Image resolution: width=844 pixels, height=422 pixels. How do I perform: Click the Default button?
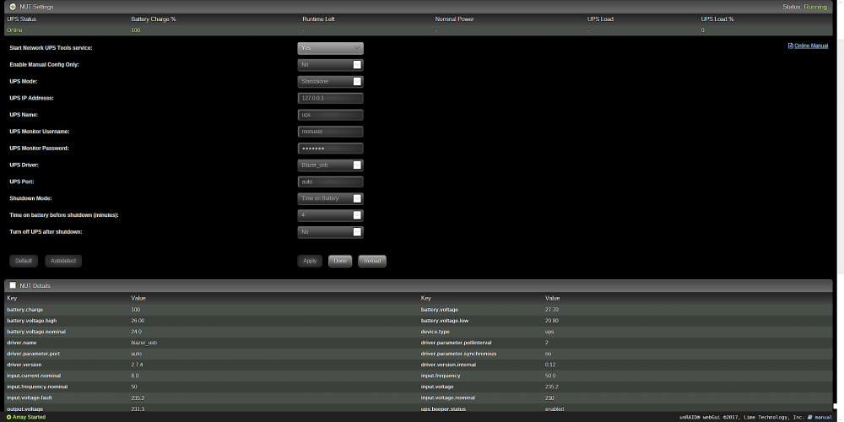24,261
